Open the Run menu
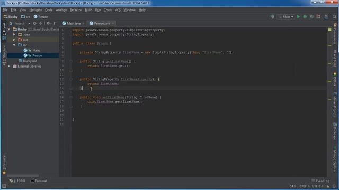The height and width of the screenshot is (190, 339). [x=98, y=10]
